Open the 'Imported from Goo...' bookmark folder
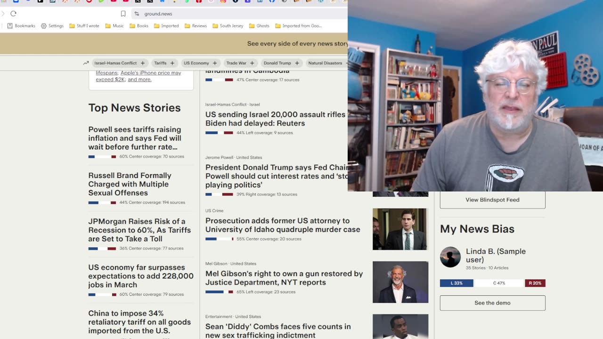Image resolution: width=603 pixels, height=339 pixels. (x=299, y=26)
